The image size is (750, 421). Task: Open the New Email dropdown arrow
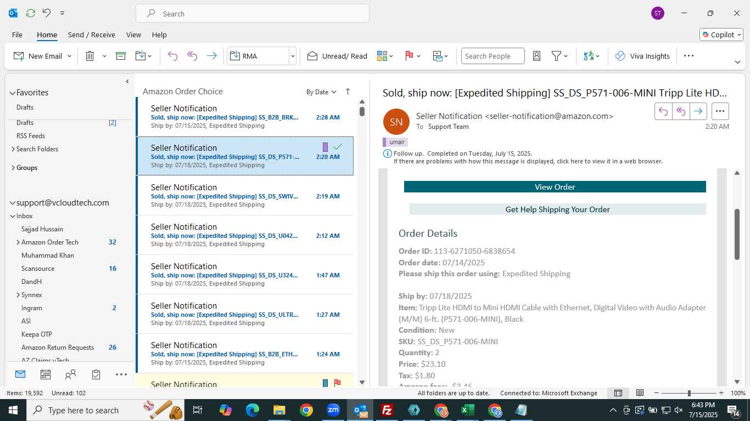[x=69, y=56]
